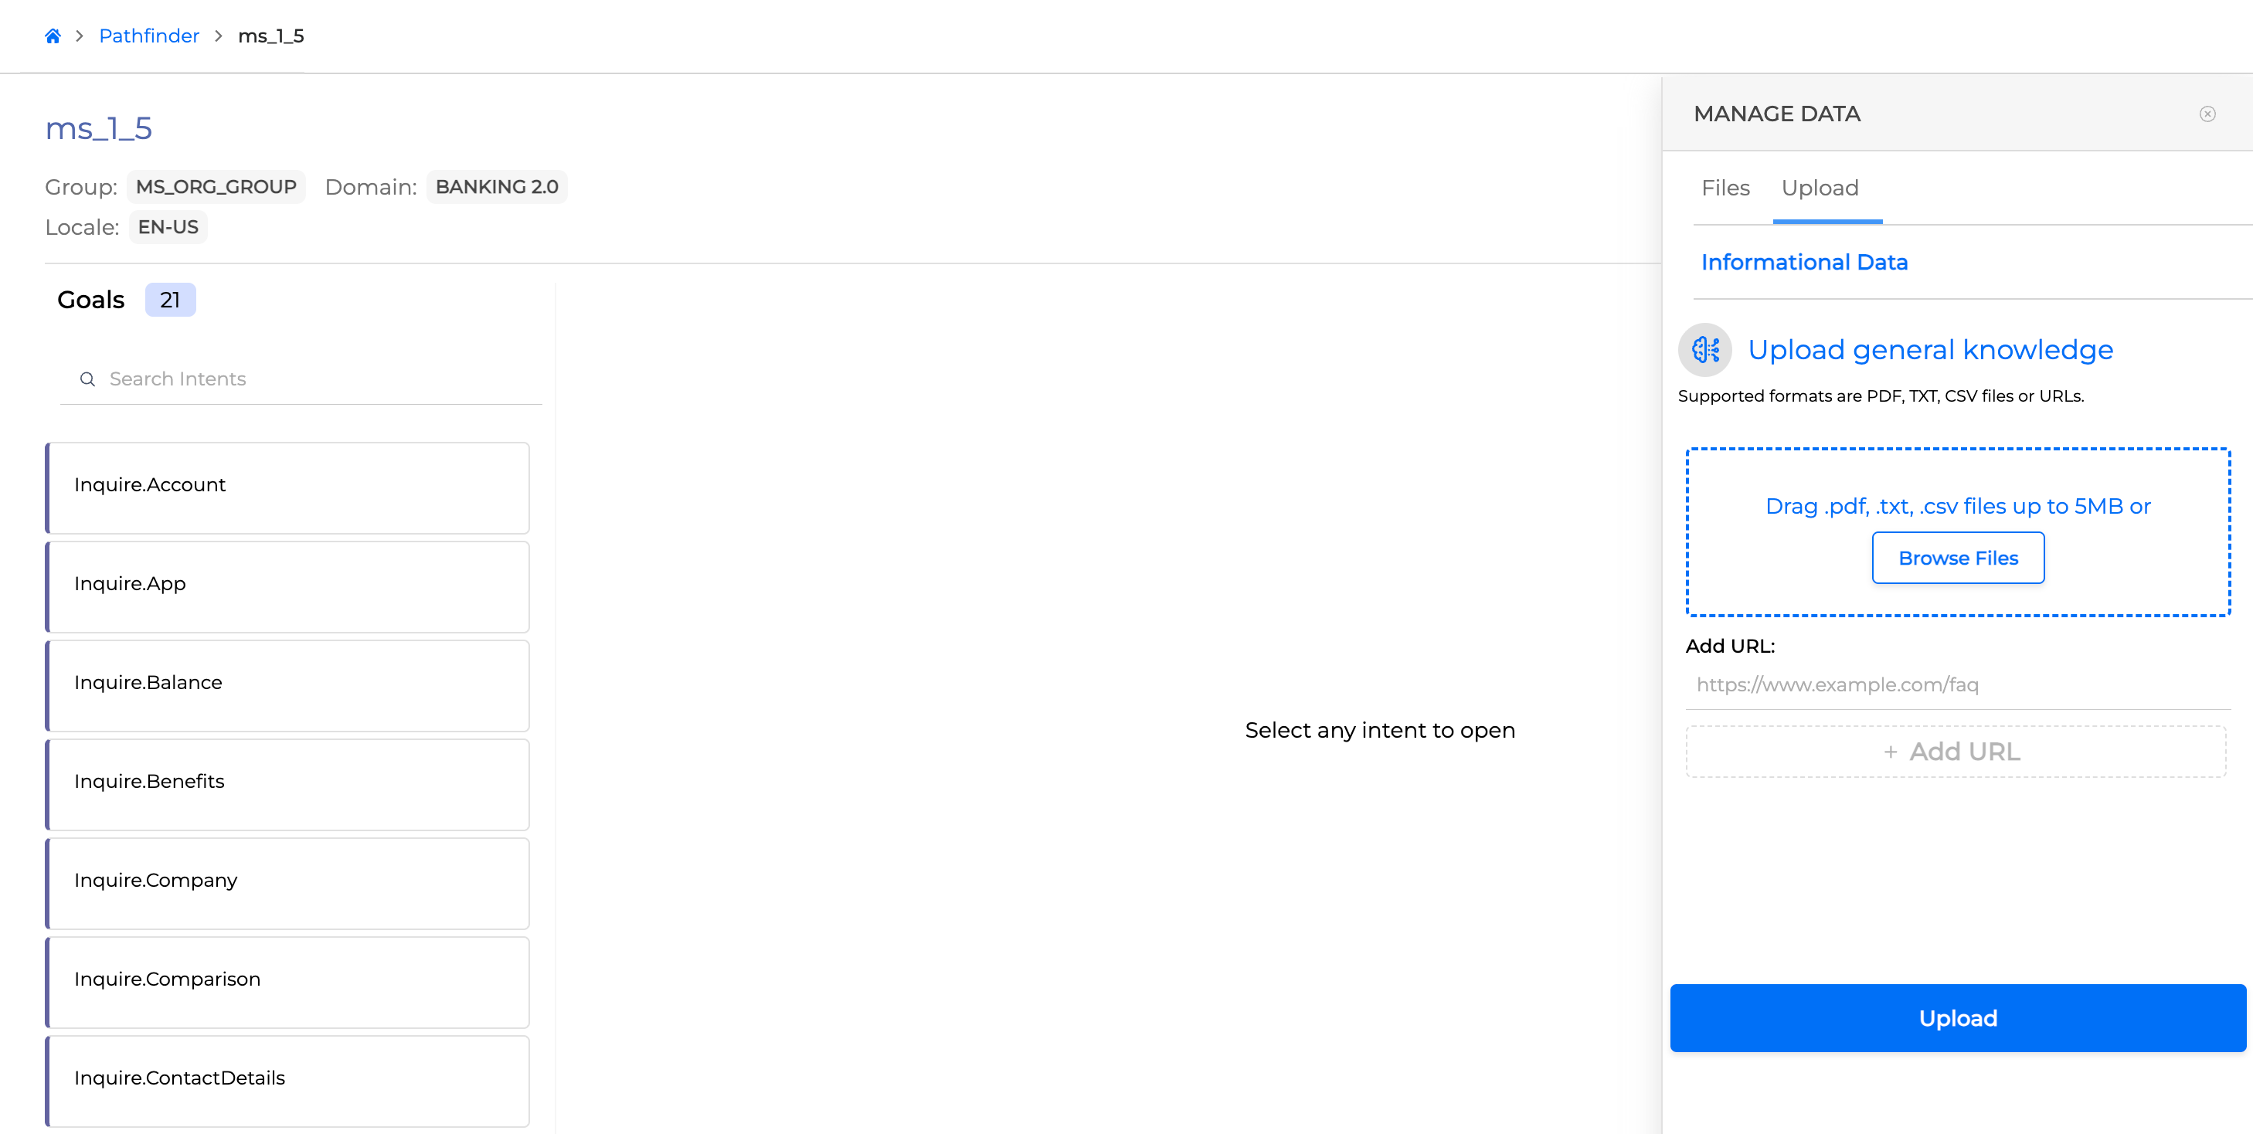Click the Informational Data heading

pyautogui.click(x=1803, y=263)
